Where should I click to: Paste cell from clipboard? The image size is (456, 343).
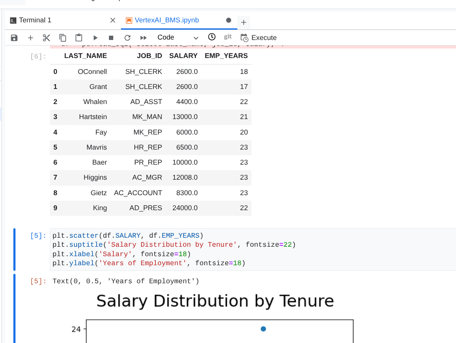coord(79,38)
